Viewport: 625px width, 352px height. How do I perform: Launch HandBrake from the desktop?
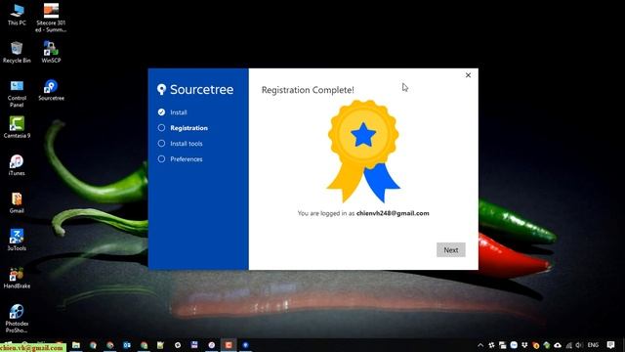[x=17, y=278]
